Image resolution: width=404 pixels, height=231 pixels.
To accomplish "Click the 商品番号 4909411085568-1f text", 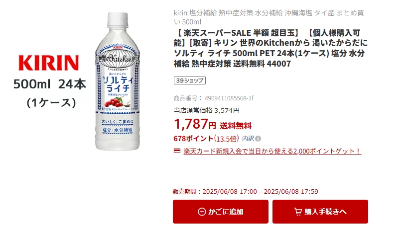I will pyautogui.click(x=214, y=98).
